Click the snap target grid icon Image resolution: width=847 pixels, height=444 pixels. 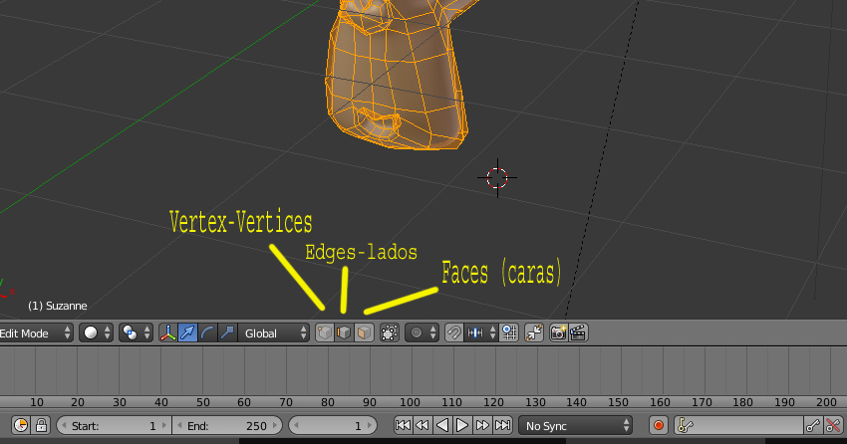(509, 333)
